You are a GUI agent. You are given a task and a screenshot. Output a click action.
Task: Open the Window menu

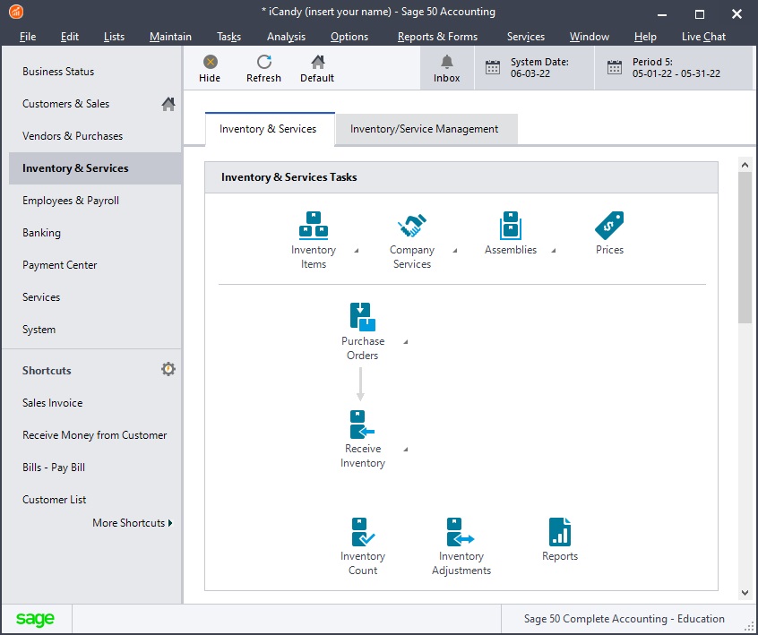coord(590,37)
